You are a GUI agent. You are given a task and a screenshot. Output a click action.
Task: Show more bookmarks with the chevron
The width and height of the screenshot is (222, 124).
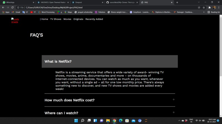pos(204,12)
